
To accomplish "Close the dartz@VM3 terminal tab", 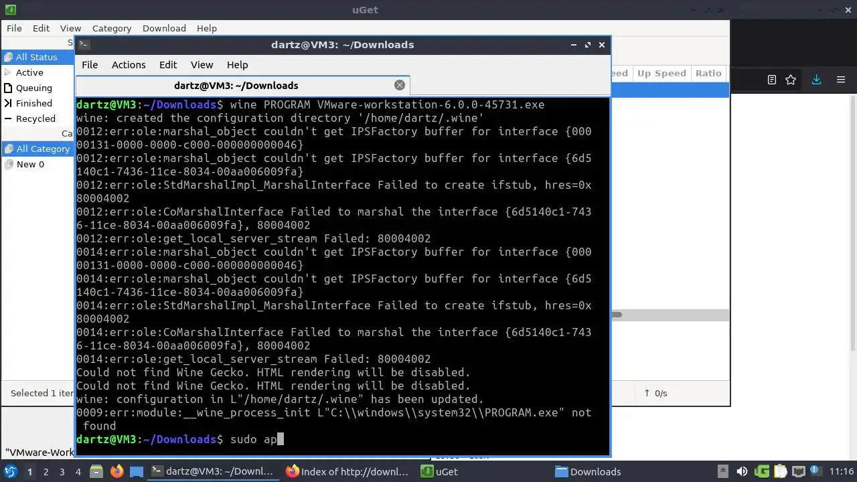I will (x=400, y=85).
